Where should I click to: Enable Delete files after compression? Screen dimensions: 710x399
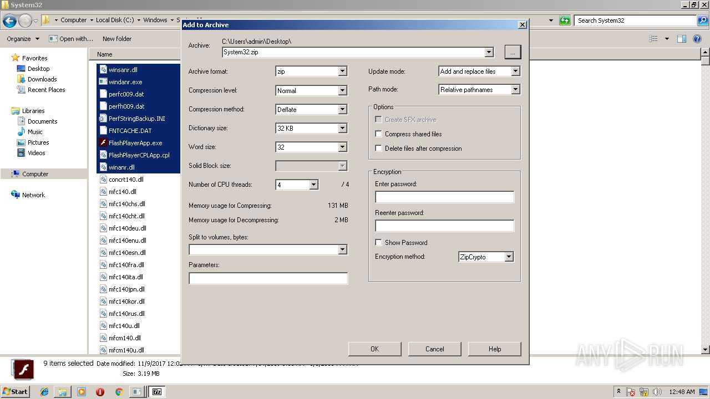[378, 149]
